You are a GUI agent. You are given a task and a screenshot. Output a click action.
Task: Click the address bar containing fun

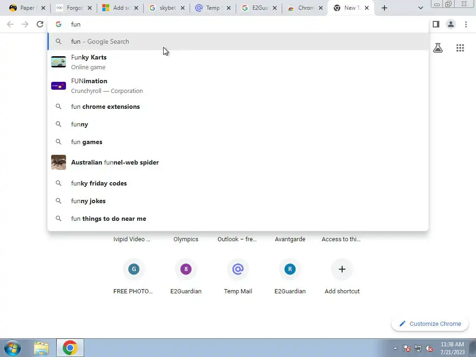pyautogui.click(x=238, y=24)
